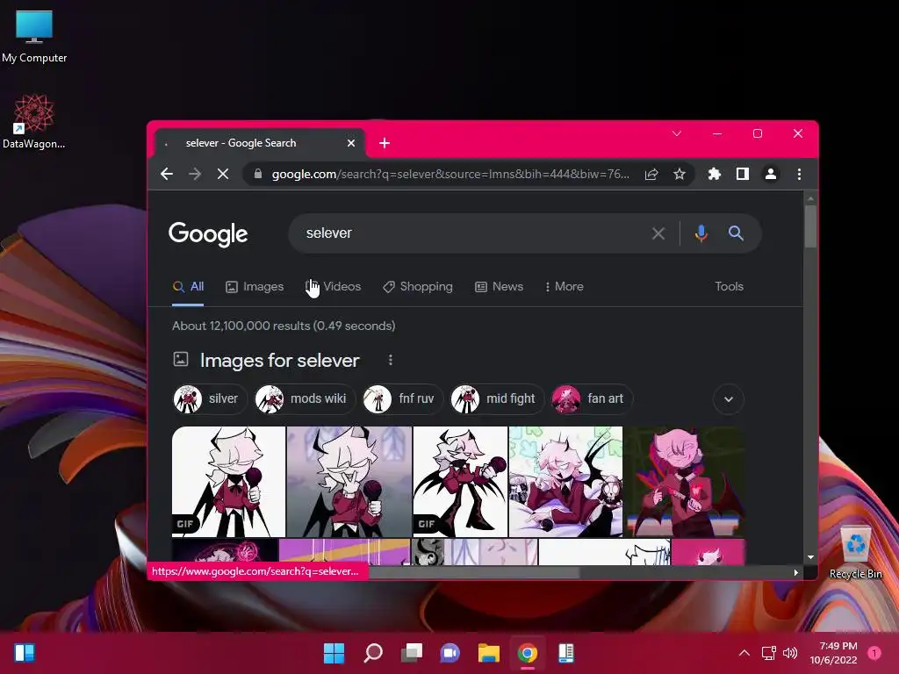This screenshot has height=674, width=899.
Task: Click the vertical scrollbar thumb
Action: point(810,226)
